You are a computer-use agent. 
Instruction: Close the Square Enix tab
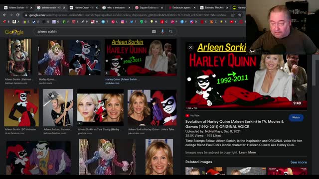pos(162,7)
